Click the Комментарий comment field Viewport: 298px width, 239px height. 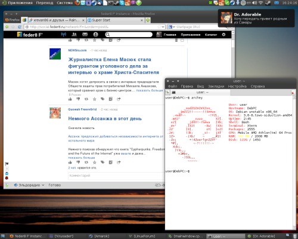[x=116, y=176]
